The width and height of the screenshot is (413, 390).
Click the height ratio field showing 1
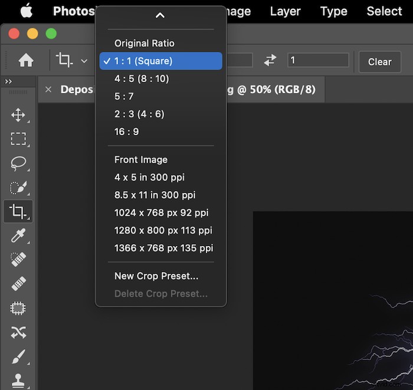pyautogui.click(x=318, y=60)
